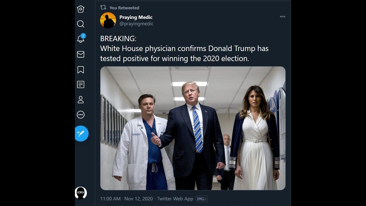366x206 pixels.
Task: Click the "You Retweeted" label
Action: pos(124,8)
